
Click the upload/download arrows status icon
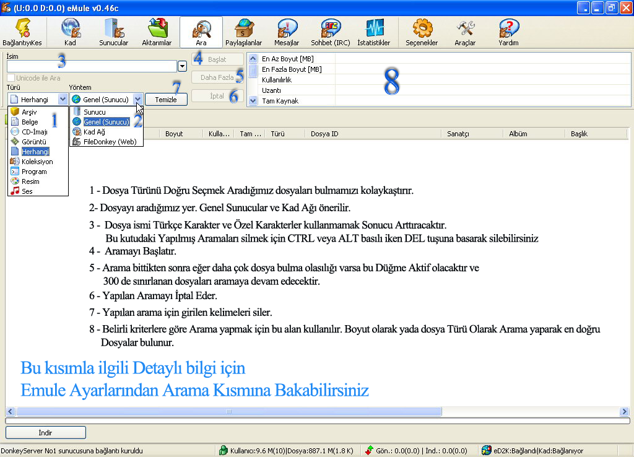pyautogui.click(x=369, y=450)
